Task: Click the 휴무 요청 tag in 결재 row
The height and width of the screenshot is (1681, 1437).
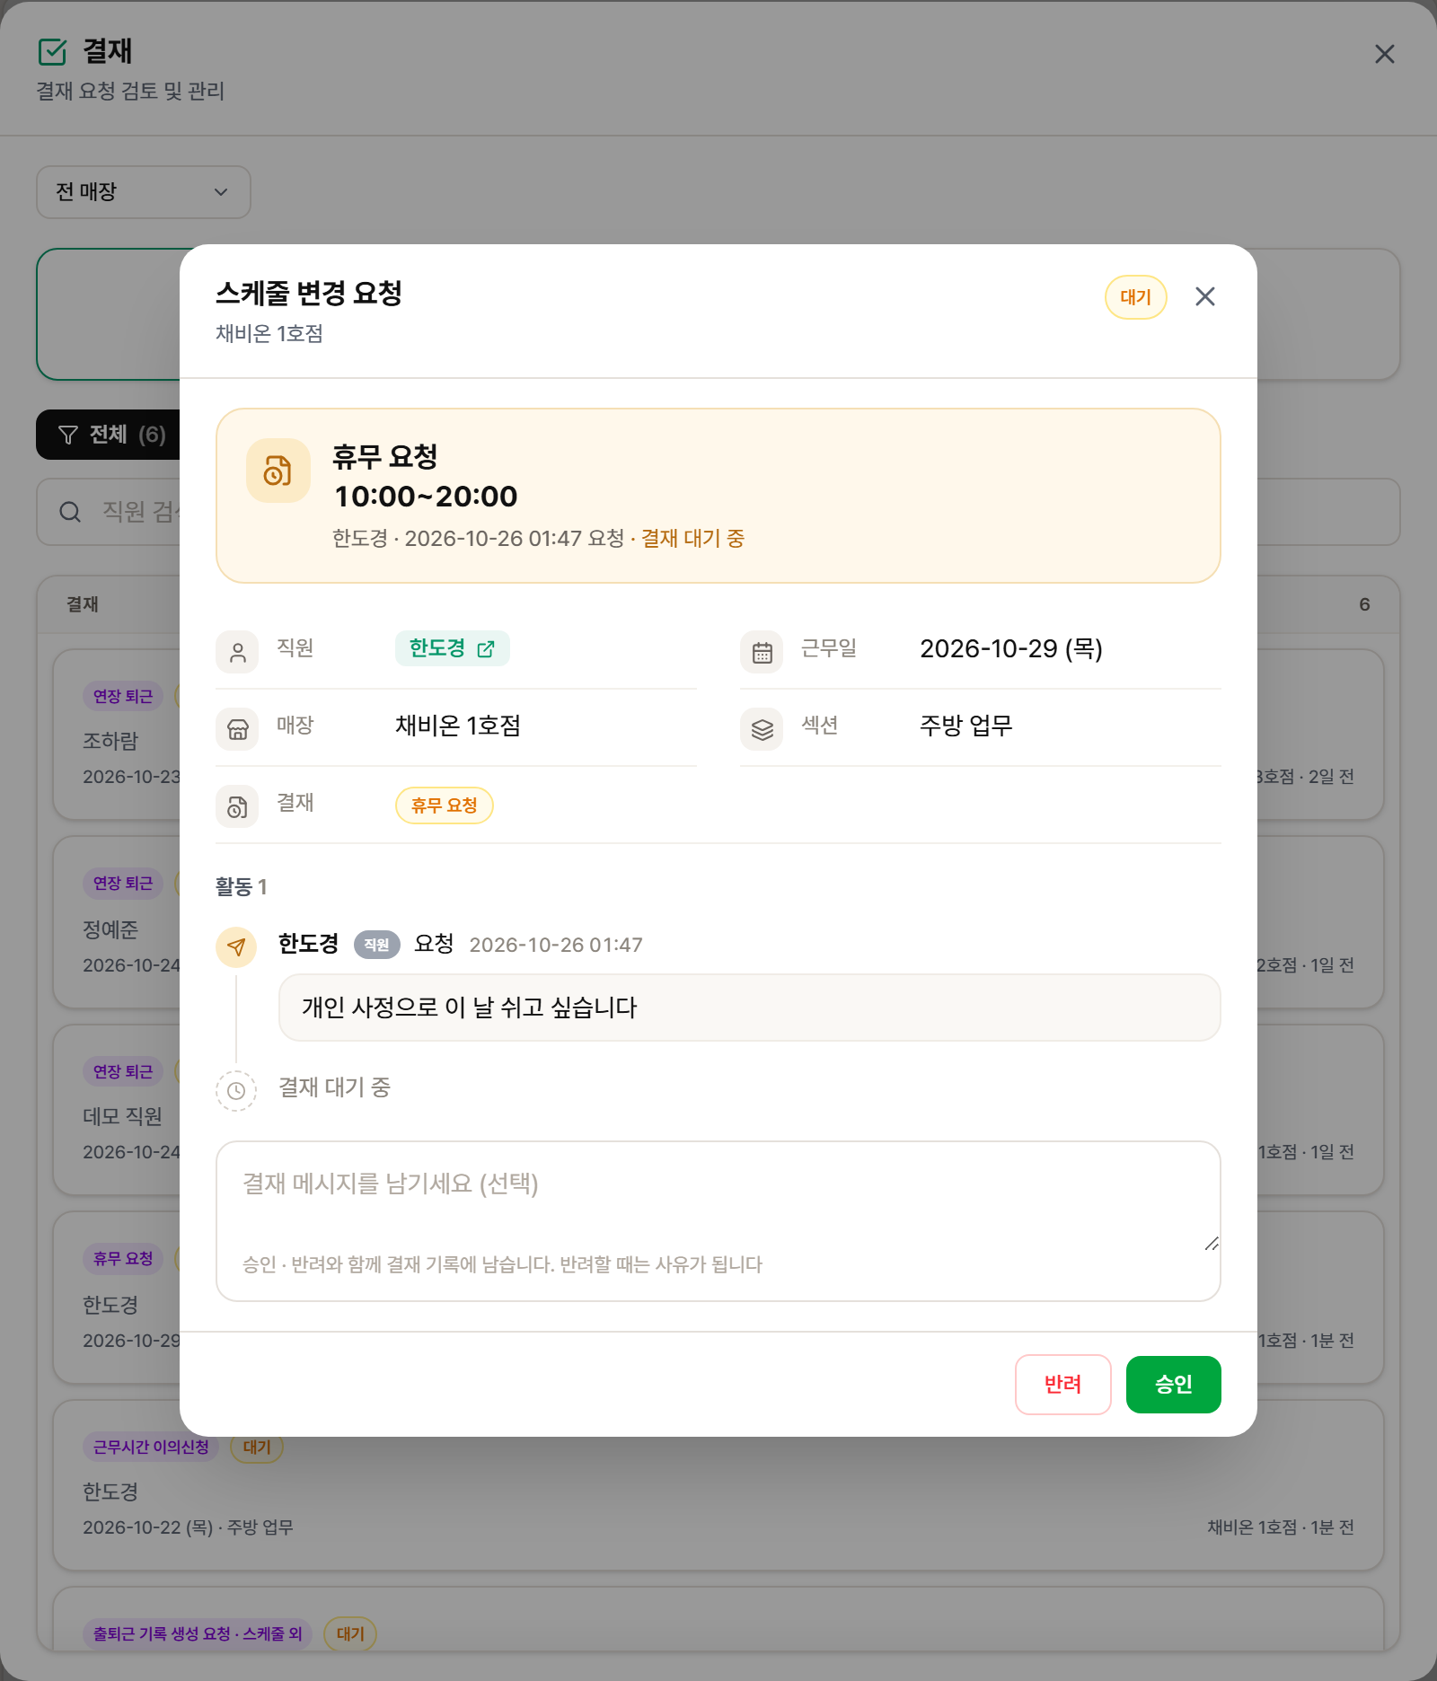Action: click(x=444, y=805)
